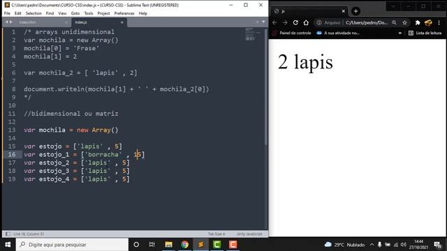Image resolution: width=447 pixels, height=251 pixels.
Task: Click the taskbar search box
Action: coord(72,245)
